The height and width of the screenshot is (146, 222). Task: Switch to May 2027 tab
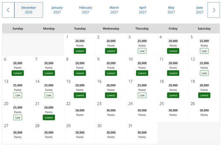pyautogui.click(x=171, y=10)
